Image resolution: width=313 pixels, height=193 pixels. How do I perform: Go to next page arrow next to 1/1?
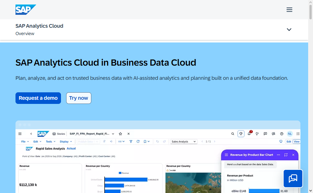(x=215, y=142)
